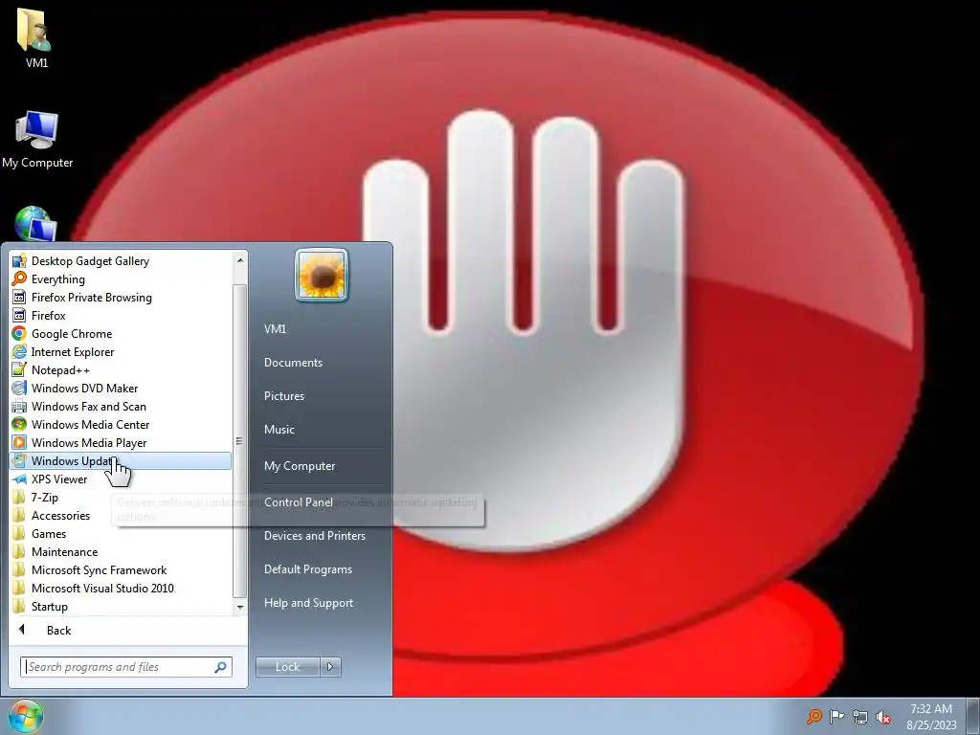Viewport: 980px width, 735px height.
Task: Open Firefox Private Browsing icon
Action: click(x=19, y=297)
